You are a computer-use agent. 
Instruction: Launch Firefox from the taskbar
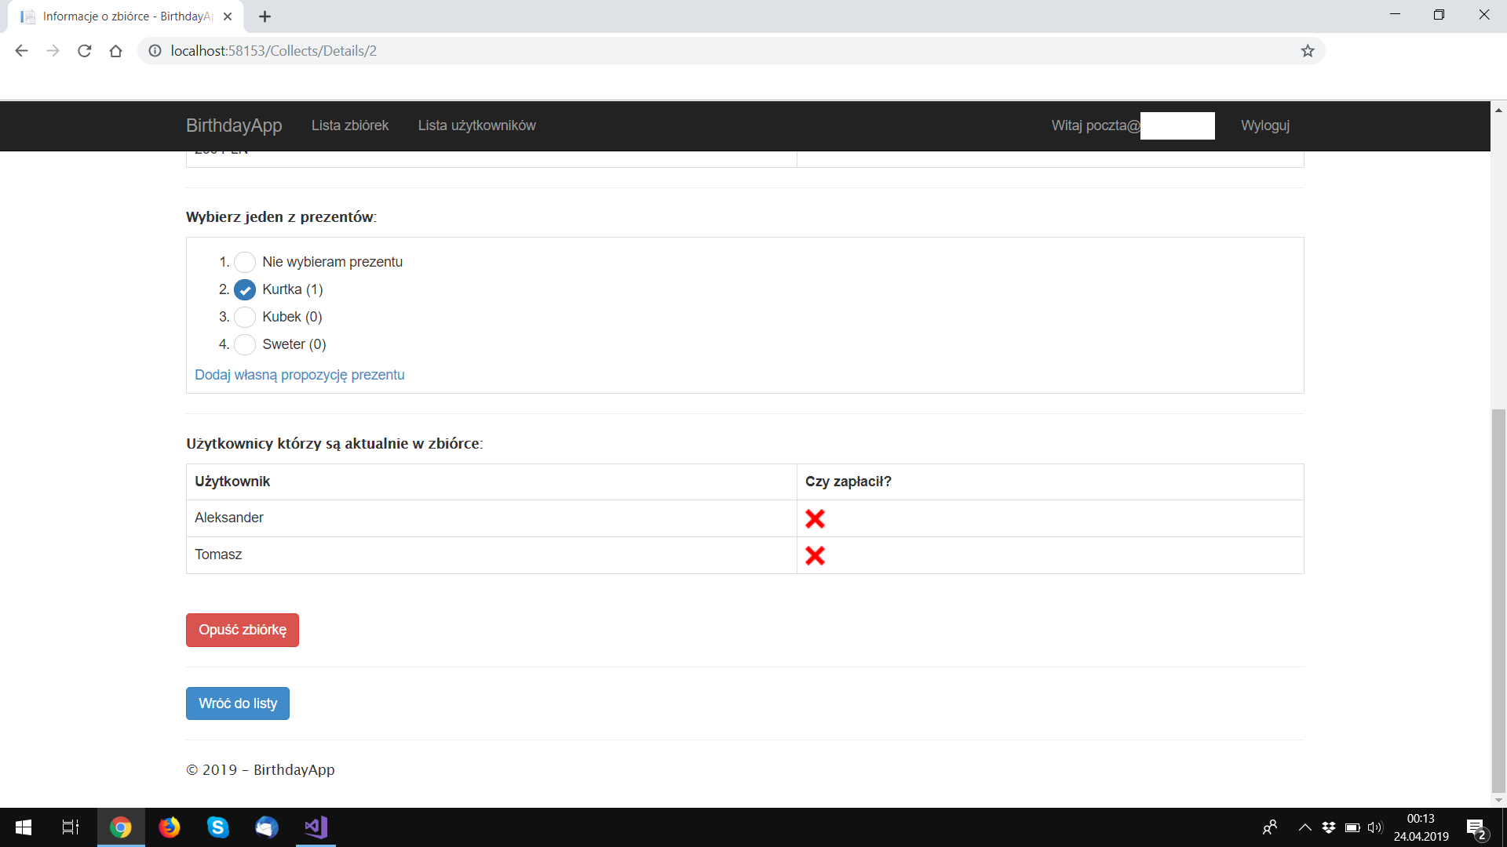pos(169,827)
